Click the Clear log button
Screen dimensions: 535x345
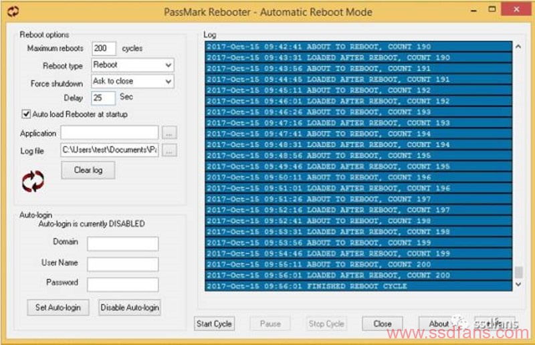pos(88,170)
